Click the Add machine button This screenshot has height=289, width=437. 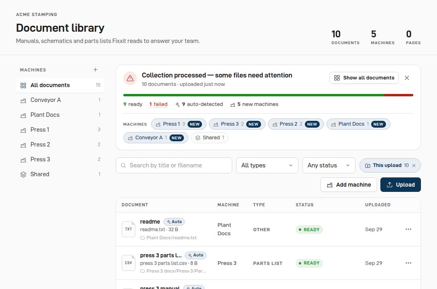tap(349, 185)
